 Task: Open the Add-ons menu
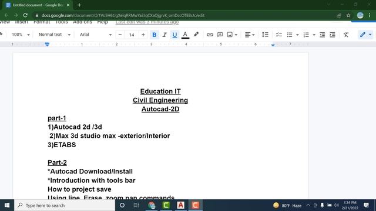(82, 22)
